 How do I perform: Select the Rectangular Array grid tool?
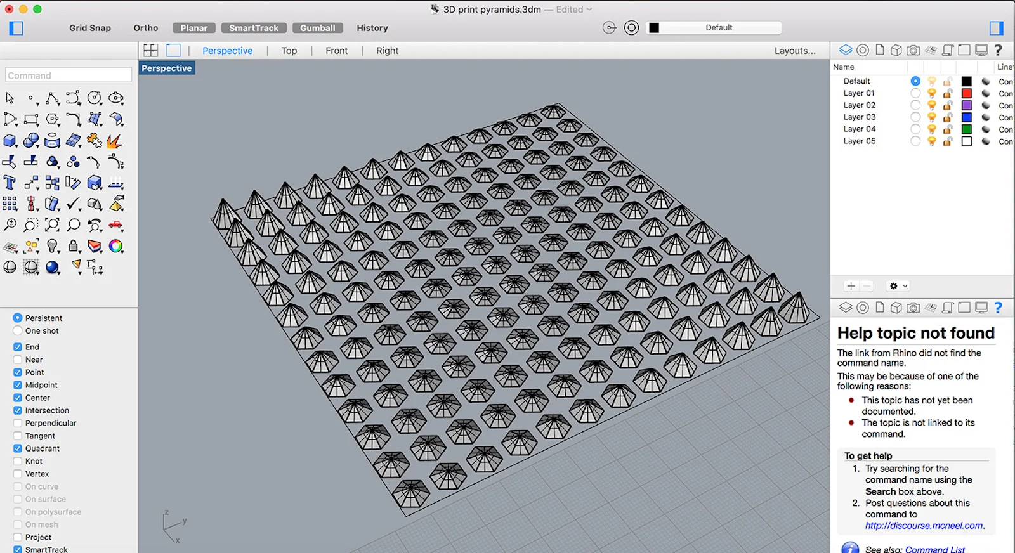click(10, 204)
